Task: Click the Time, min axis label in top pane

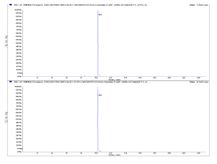Action: pyautogui.click(x=115, y=80)
